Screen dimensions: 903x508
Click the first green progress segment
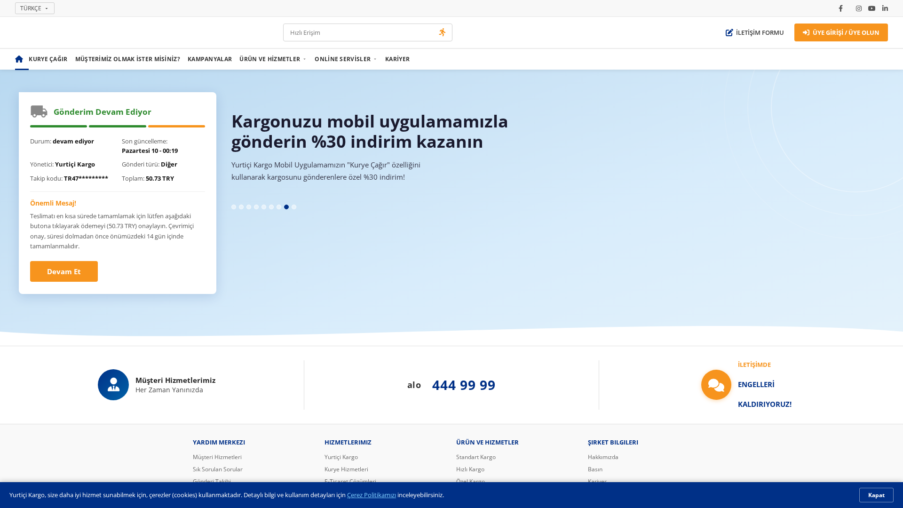pos(58,126)
